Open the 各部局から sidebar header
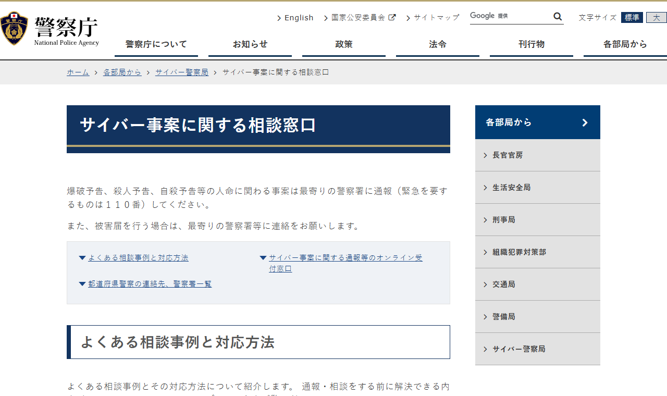667x396 pixels. tap(538, 122)
